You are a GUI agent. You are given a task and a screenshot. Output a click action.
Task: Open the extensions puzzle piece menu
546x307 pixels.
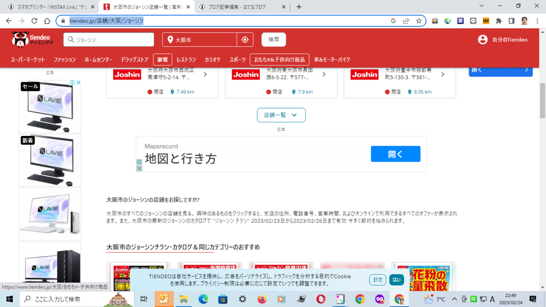[x=499, y=21]
